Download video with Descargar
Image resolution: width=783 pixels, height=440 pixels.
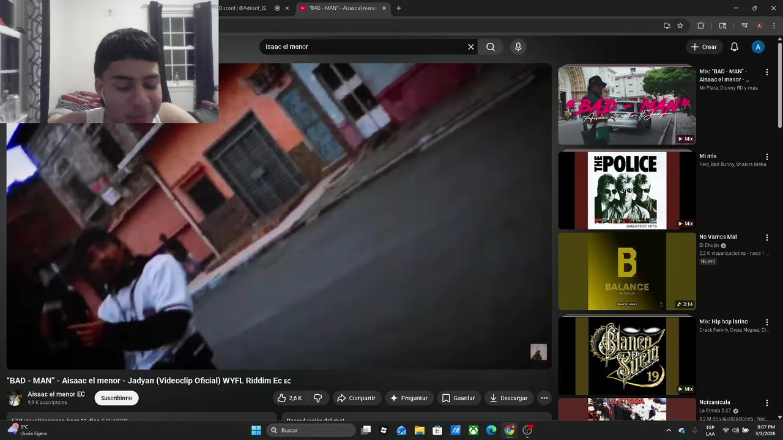pos(508,398)
